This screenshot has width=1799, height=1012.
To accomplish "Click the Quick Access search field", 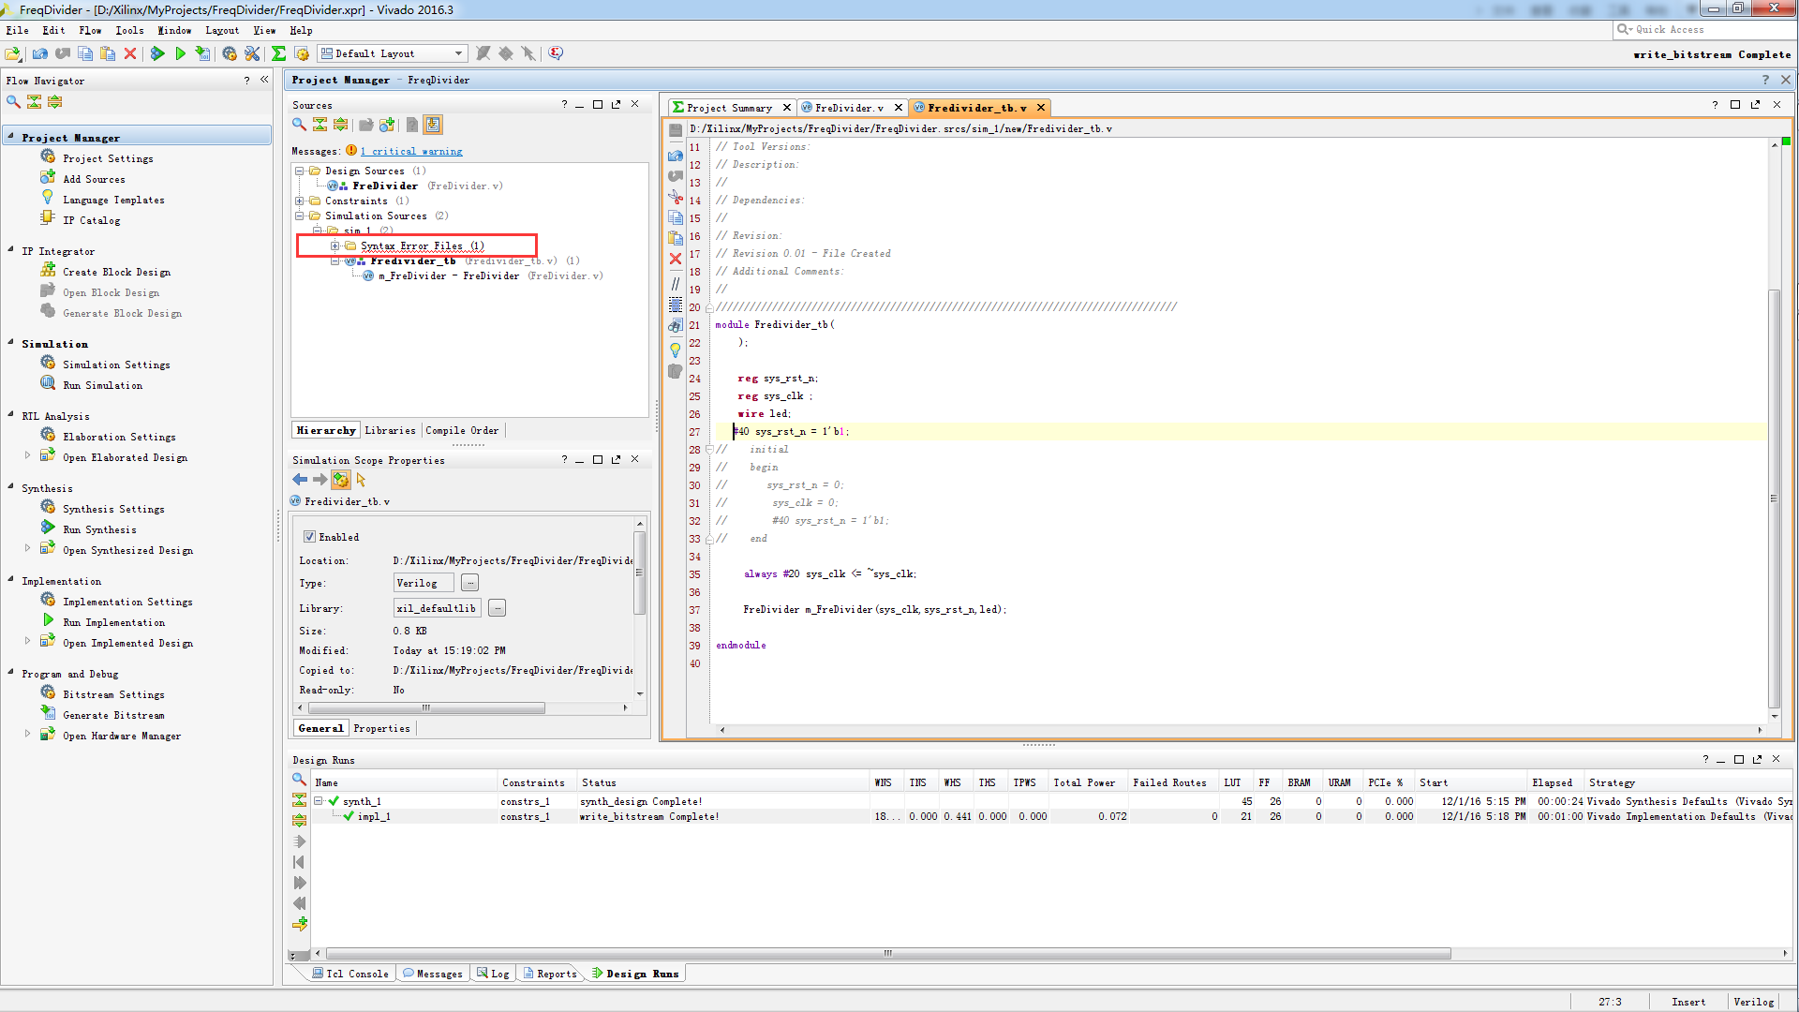I will [x=1698, y=30].
